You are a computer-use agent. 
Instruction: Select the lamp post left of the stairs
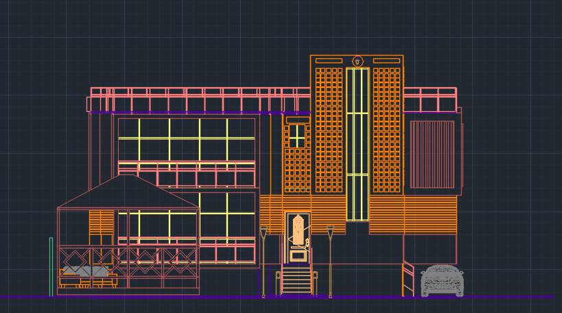(x=264, y=261)
